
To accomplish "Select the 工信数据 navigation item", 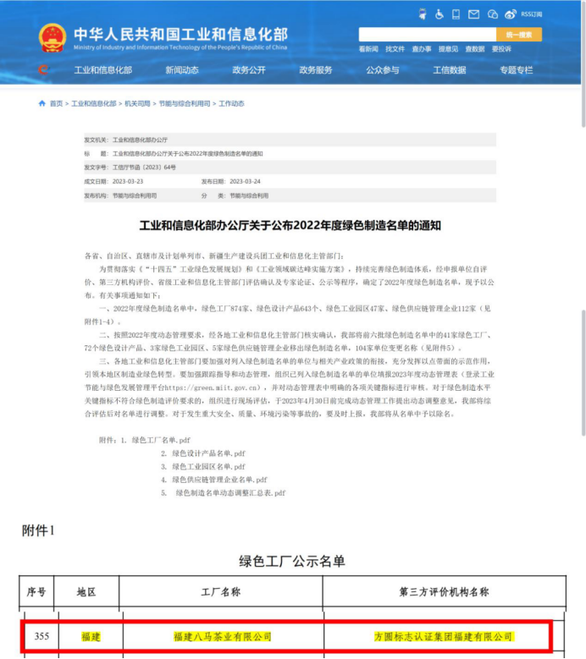I will 450,70.
